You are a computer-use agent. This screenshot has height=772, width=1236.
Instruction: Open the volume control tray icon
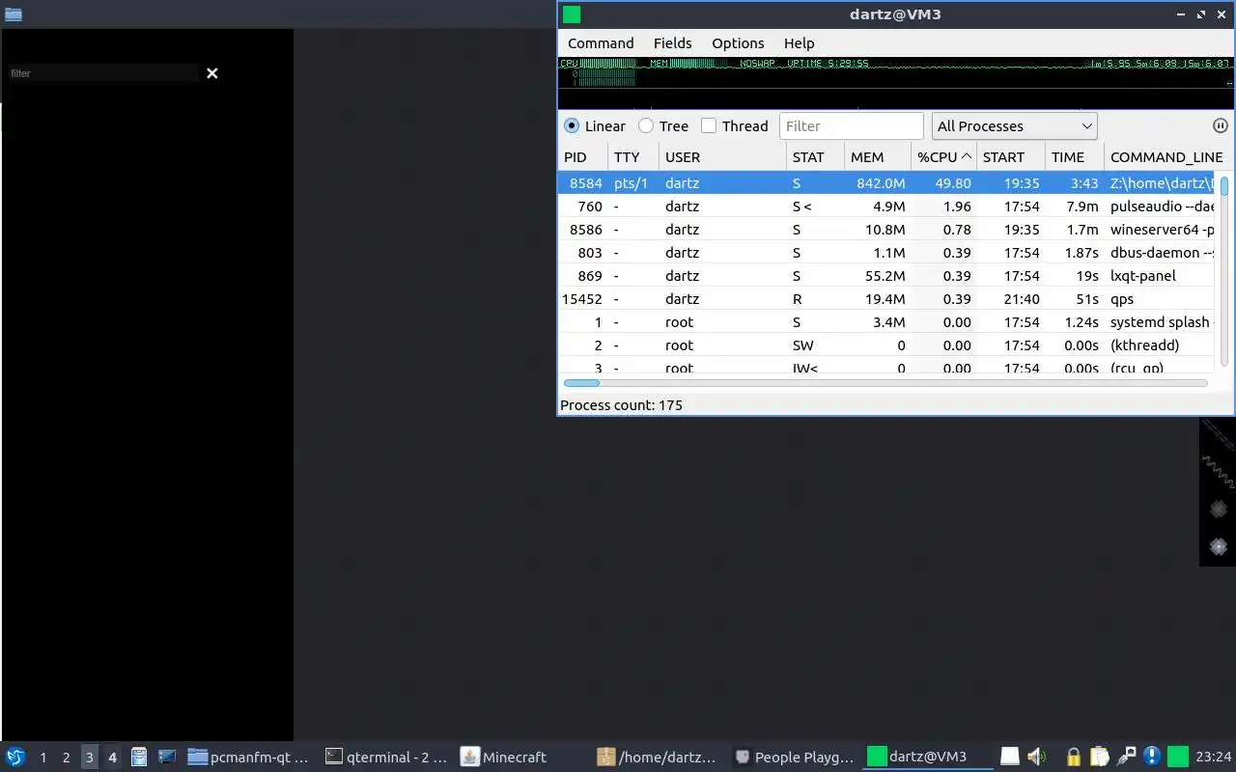pyautogui.click(x=1037, y=757)
